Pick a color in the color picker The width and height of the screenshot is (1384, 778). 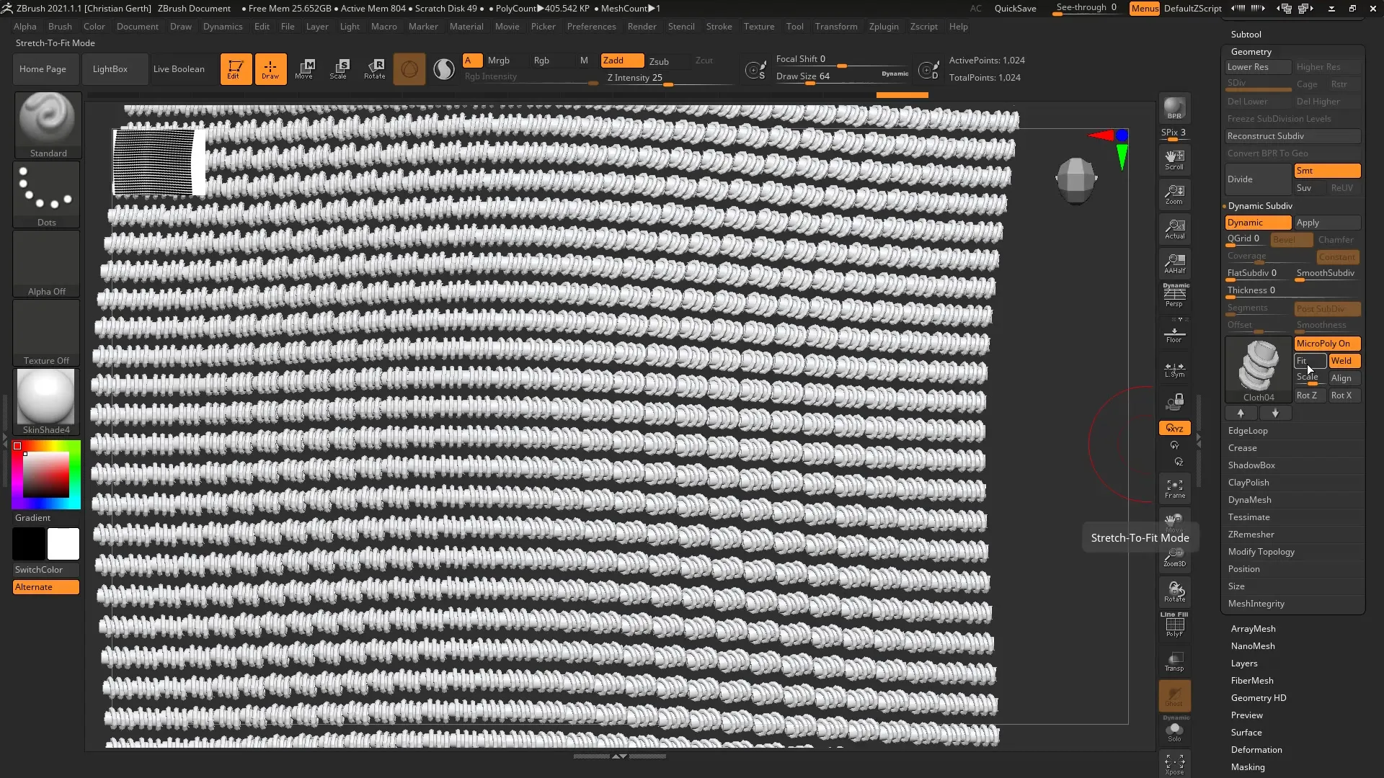click(x=46, y=475)
